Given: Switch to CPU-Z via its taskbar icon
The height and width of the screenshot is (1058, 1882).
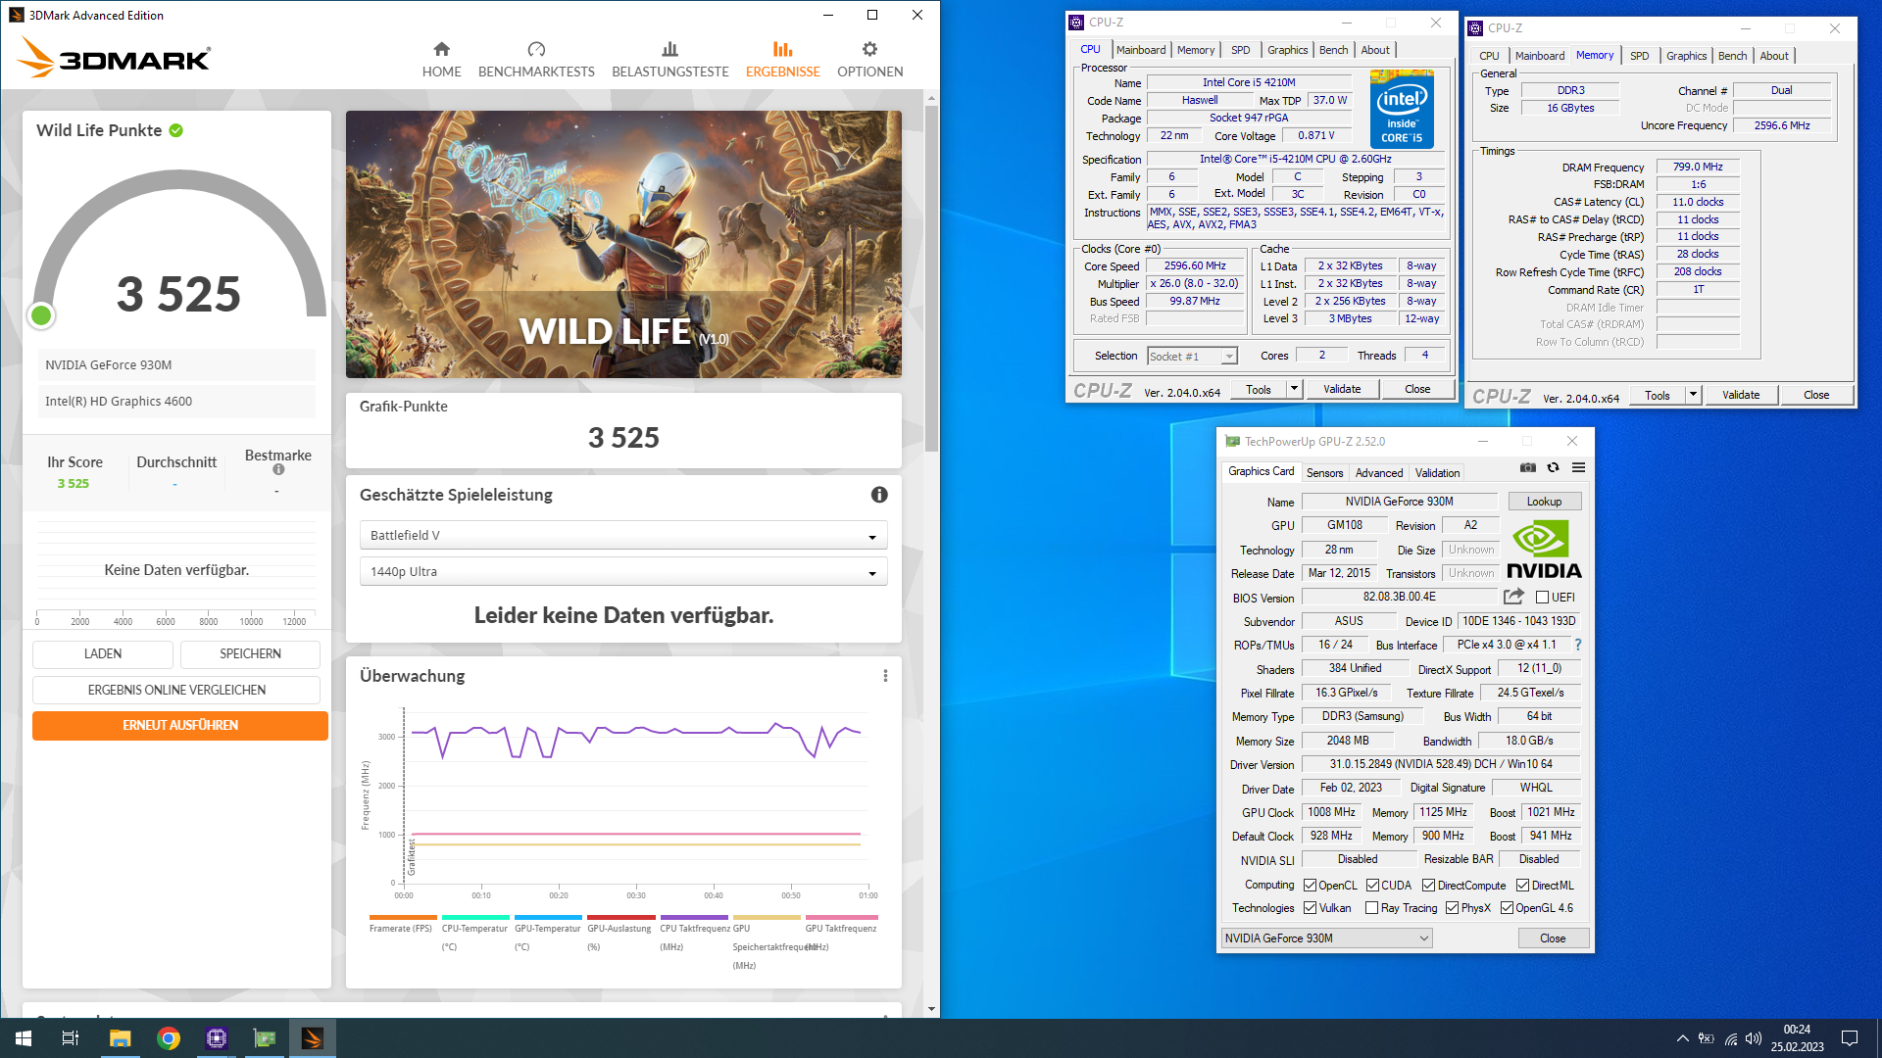Looking at the screenshot, I should pyautogui.click(x=217, y=1038).
